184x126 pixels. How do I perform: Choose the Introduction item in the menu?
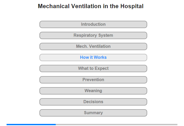(93, 24)
